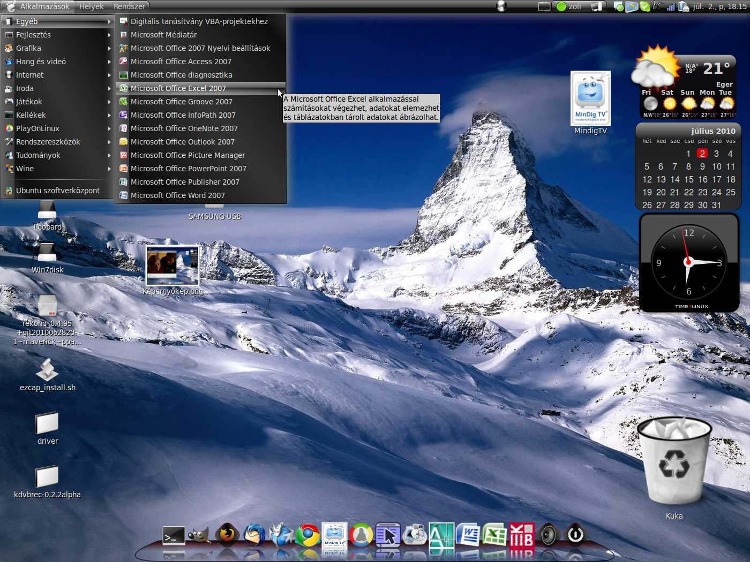
Task: Click the green checkmark tray icon
Action: (645, 6)
